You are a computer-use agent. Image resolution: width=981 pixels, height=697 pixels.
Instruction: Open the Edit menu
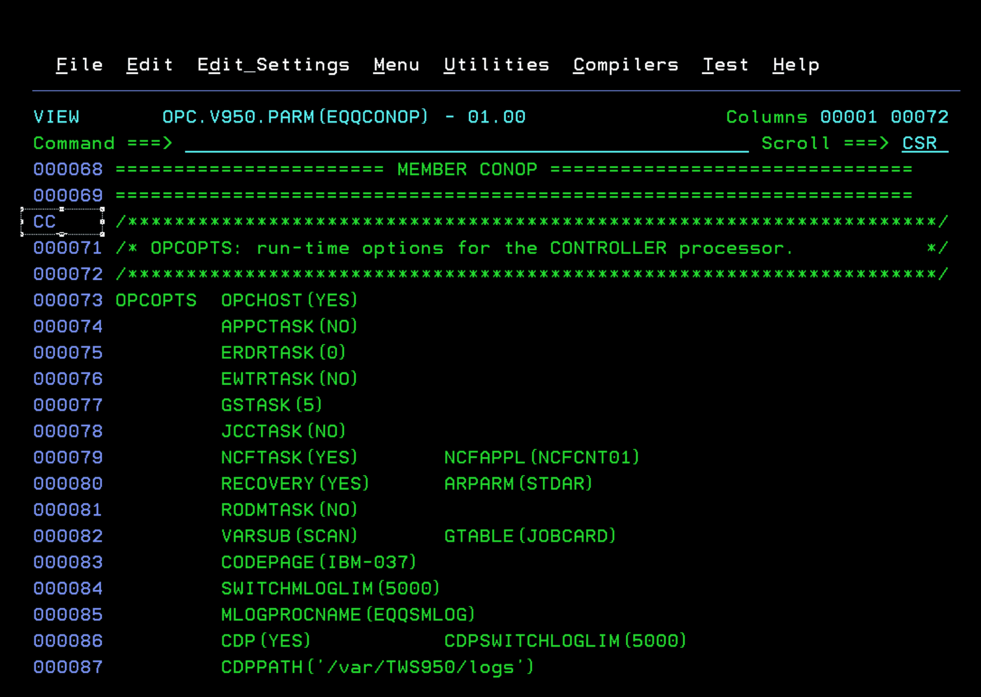[x=149, y=64]
